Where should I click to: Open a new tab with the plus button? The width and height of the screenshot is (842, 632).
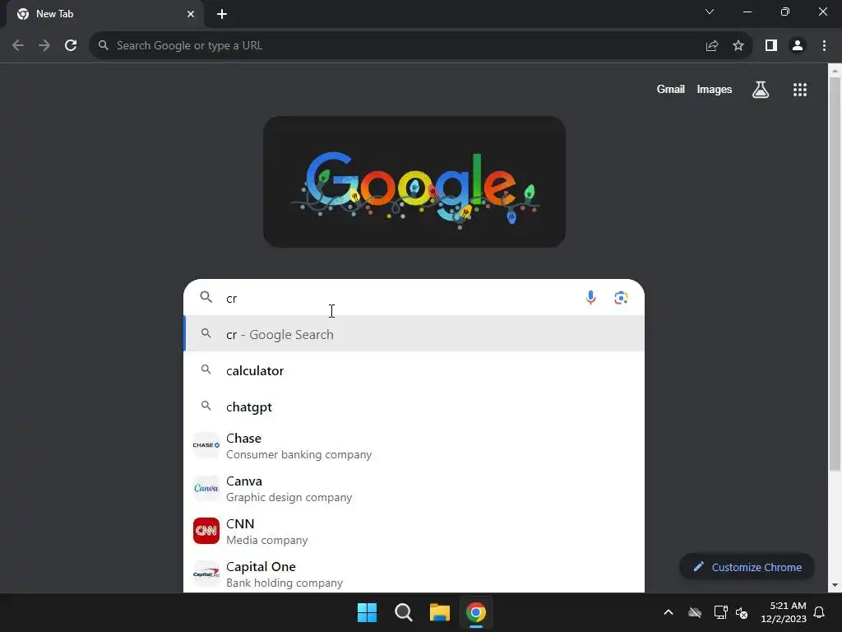click(x=222, y=14)
